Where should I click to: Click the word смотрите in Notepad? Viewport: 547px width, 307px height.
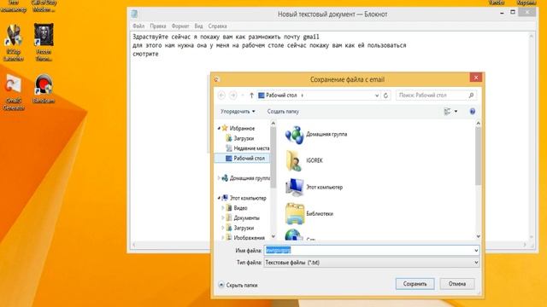pos(145,54)
